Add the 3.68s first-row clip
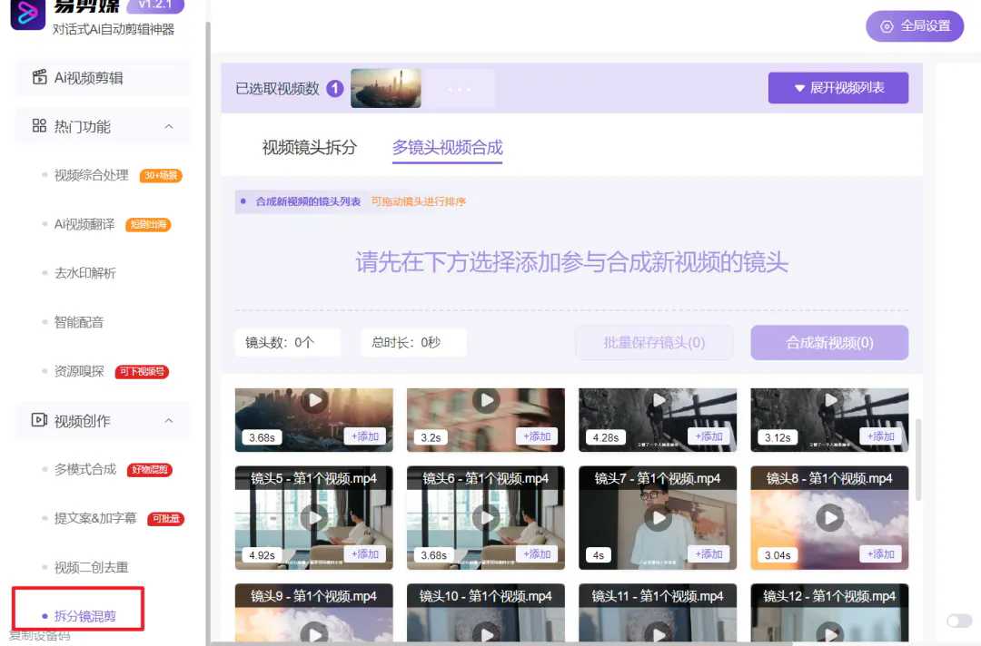Image resolution: width=981 pixels, height=646 pixels. point(365,436)
